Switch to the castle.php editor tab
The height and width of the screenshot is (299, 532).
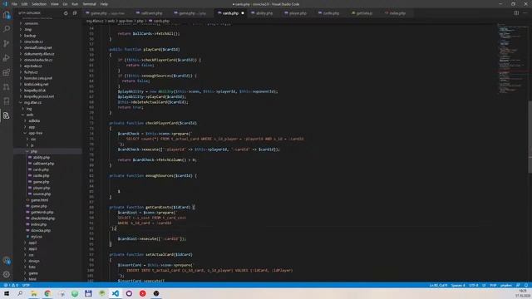[x=331, y=13]
